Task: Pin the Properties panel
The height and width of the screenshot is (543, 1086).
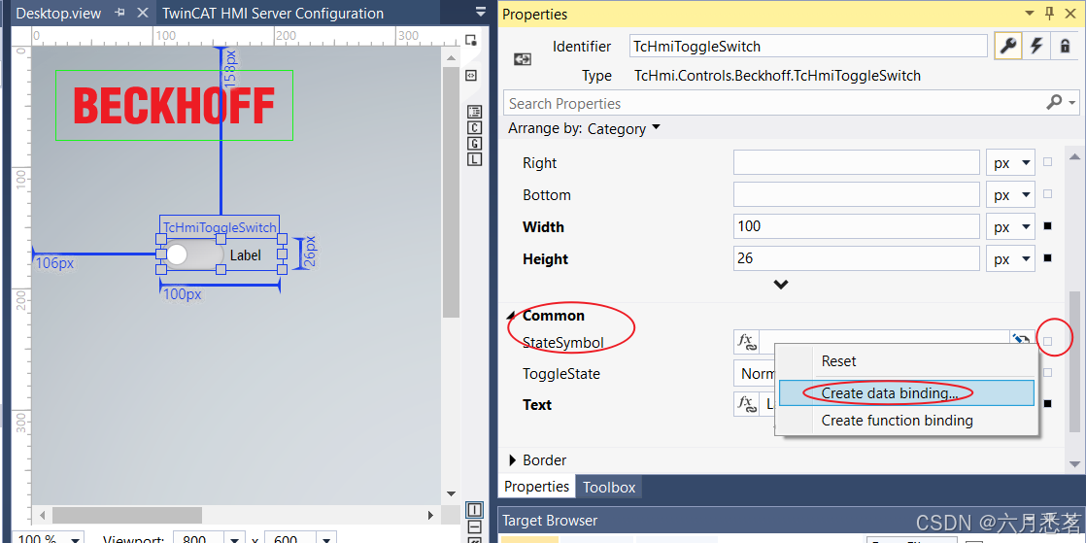Action: 1048,14
